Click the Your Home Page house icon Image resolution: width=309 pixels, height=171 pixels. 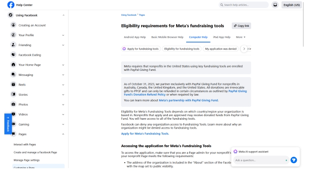pos(13,64)
